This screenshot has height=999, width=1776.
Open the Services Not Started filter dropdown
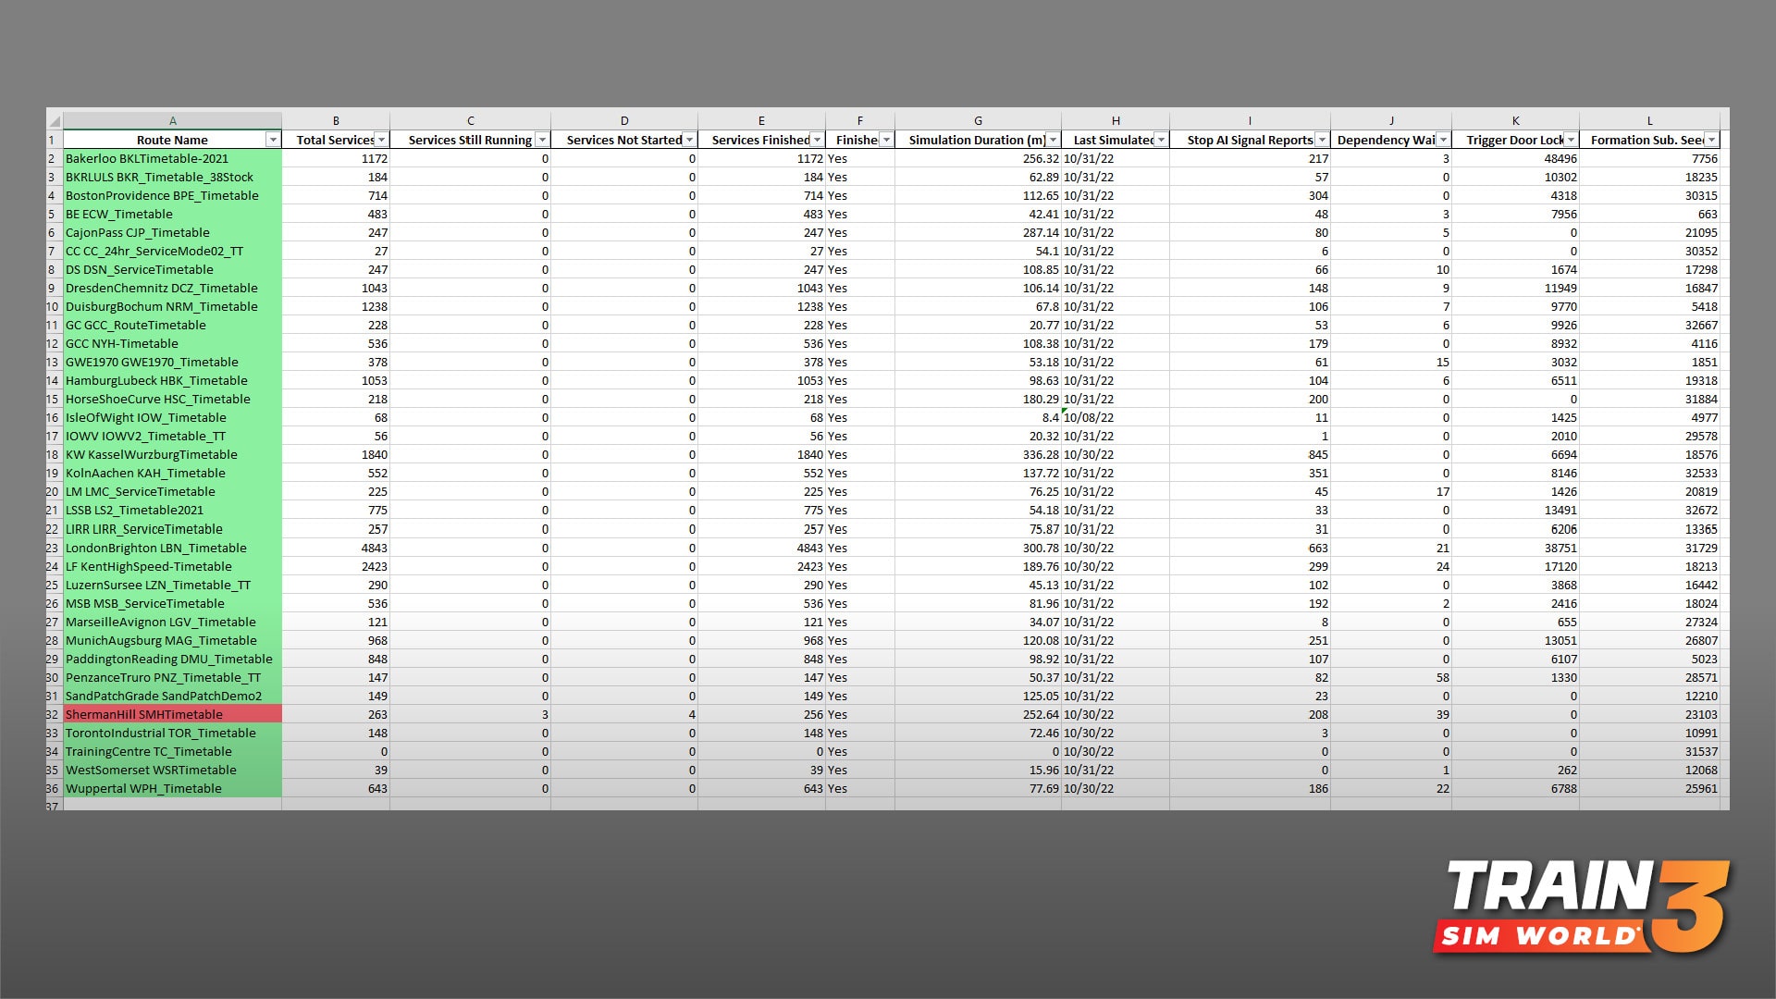[x=689, y=140]
